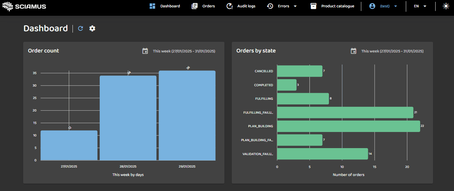454x191 pixels.
Task: Click calendar icon in Order count card
Action: click(x=145, y=51)
